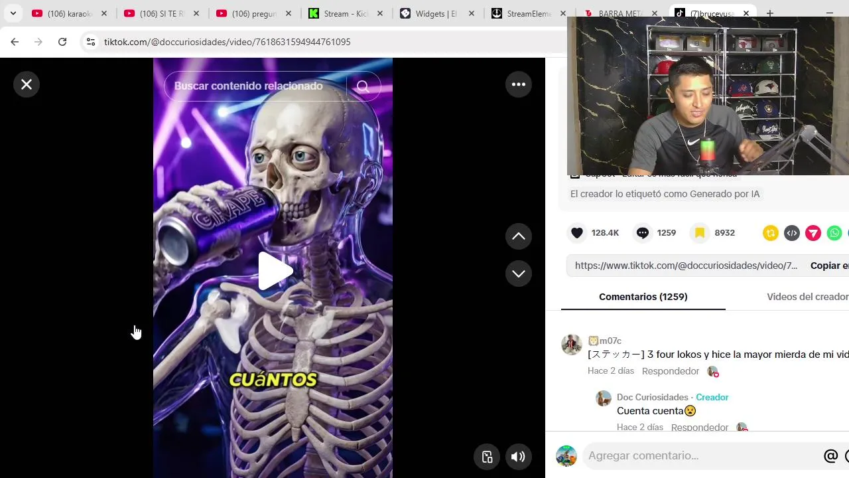Open a new browser tab
Screen dimensions: 849x478
click(x=770, y=13)
